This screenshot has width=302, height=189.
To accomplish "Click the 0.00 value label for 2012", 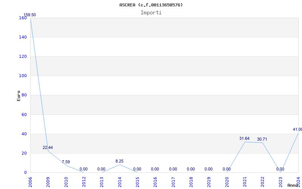I will click(83, 169).
